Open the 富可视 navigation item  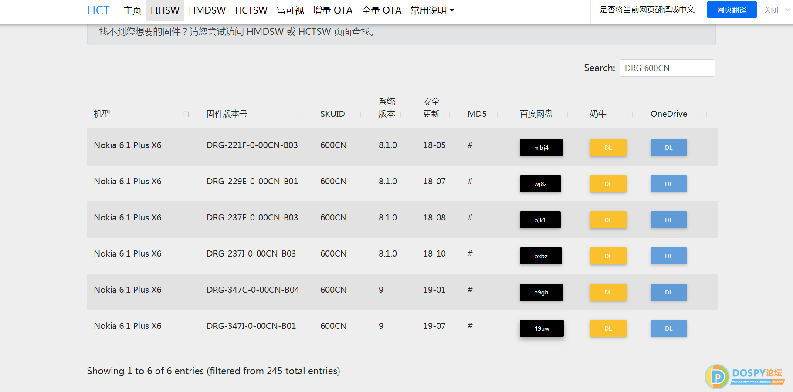pos(290,10)
